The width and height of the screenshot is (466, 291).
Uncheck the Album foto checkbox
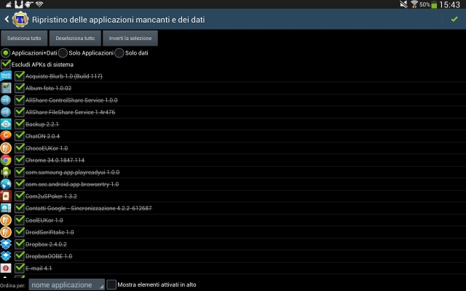20,88
